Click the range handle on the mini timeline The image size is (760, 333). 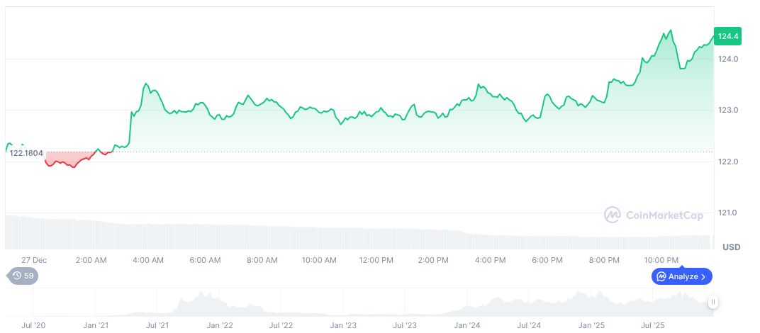pos(713,302)
